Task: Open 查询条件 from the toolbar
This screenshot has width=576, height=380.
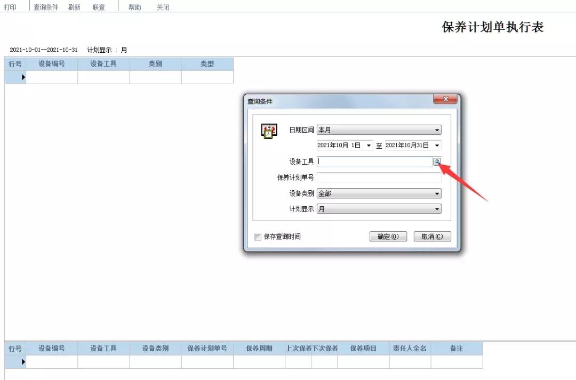Action: coord(46,7)
